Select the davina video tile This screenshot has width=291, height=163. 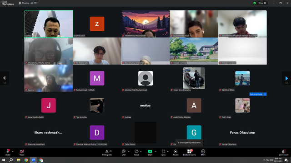[x=49, y=78]
